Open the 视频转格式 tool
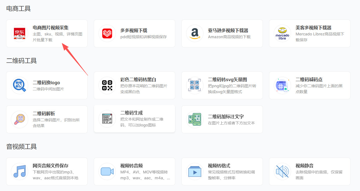The width and height of the screenshot is (360, 191). click(x=222, y=171)
